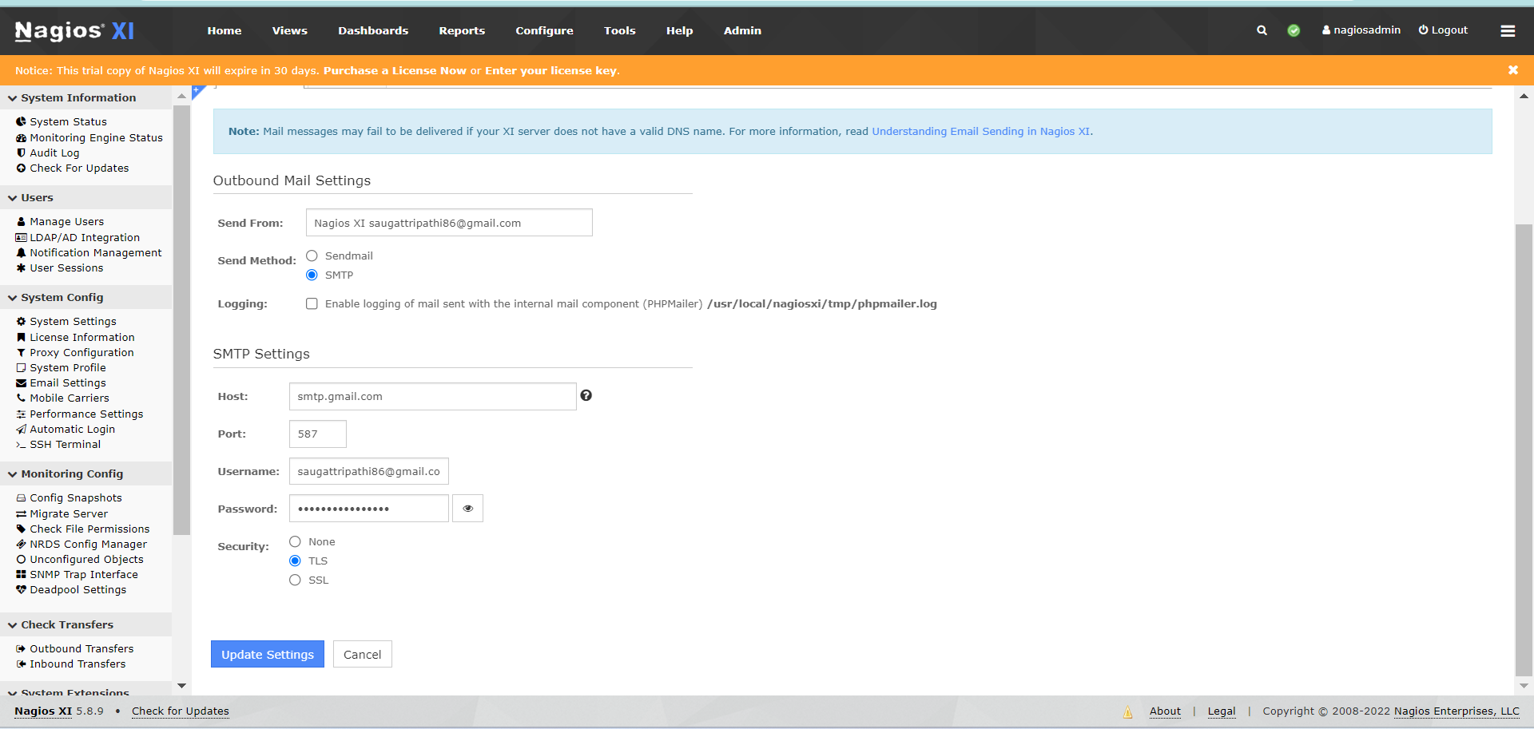Collapse the System Config section
This screenshot has width=1534, height=729.
85,297
